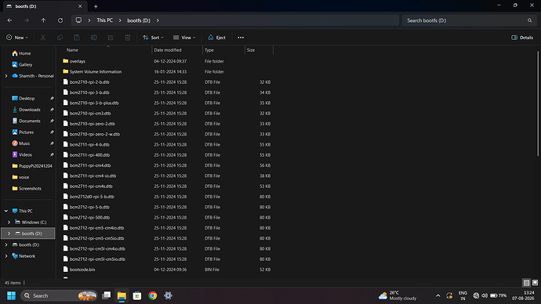Expand Shamith - Personal tree node
Viewport: 541px width, 304px height.
(x=6, y=76)
